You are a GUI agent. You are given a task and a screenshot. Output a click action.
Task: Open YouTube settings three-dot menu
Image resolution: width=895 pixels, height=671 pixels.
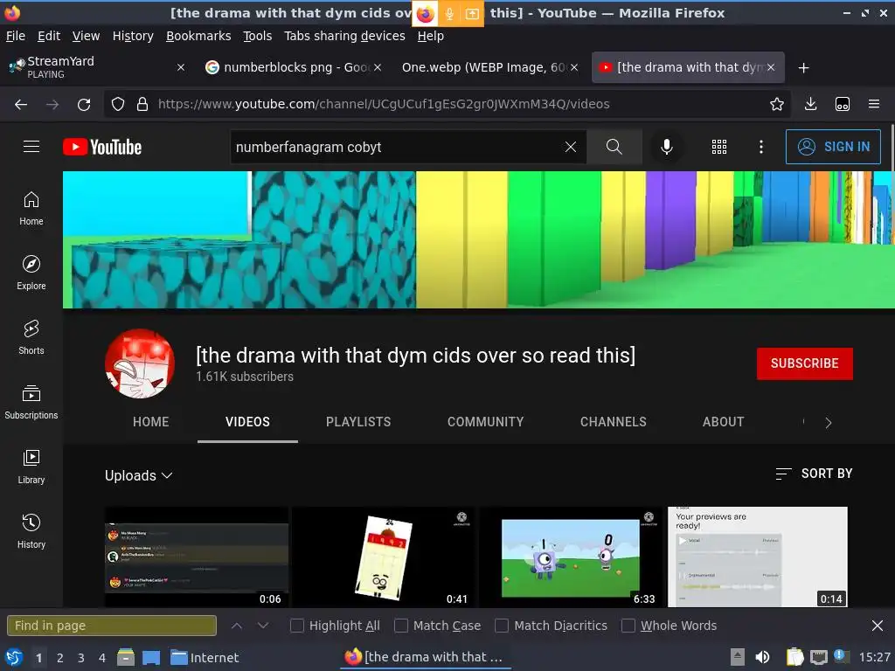click(761, 147)
